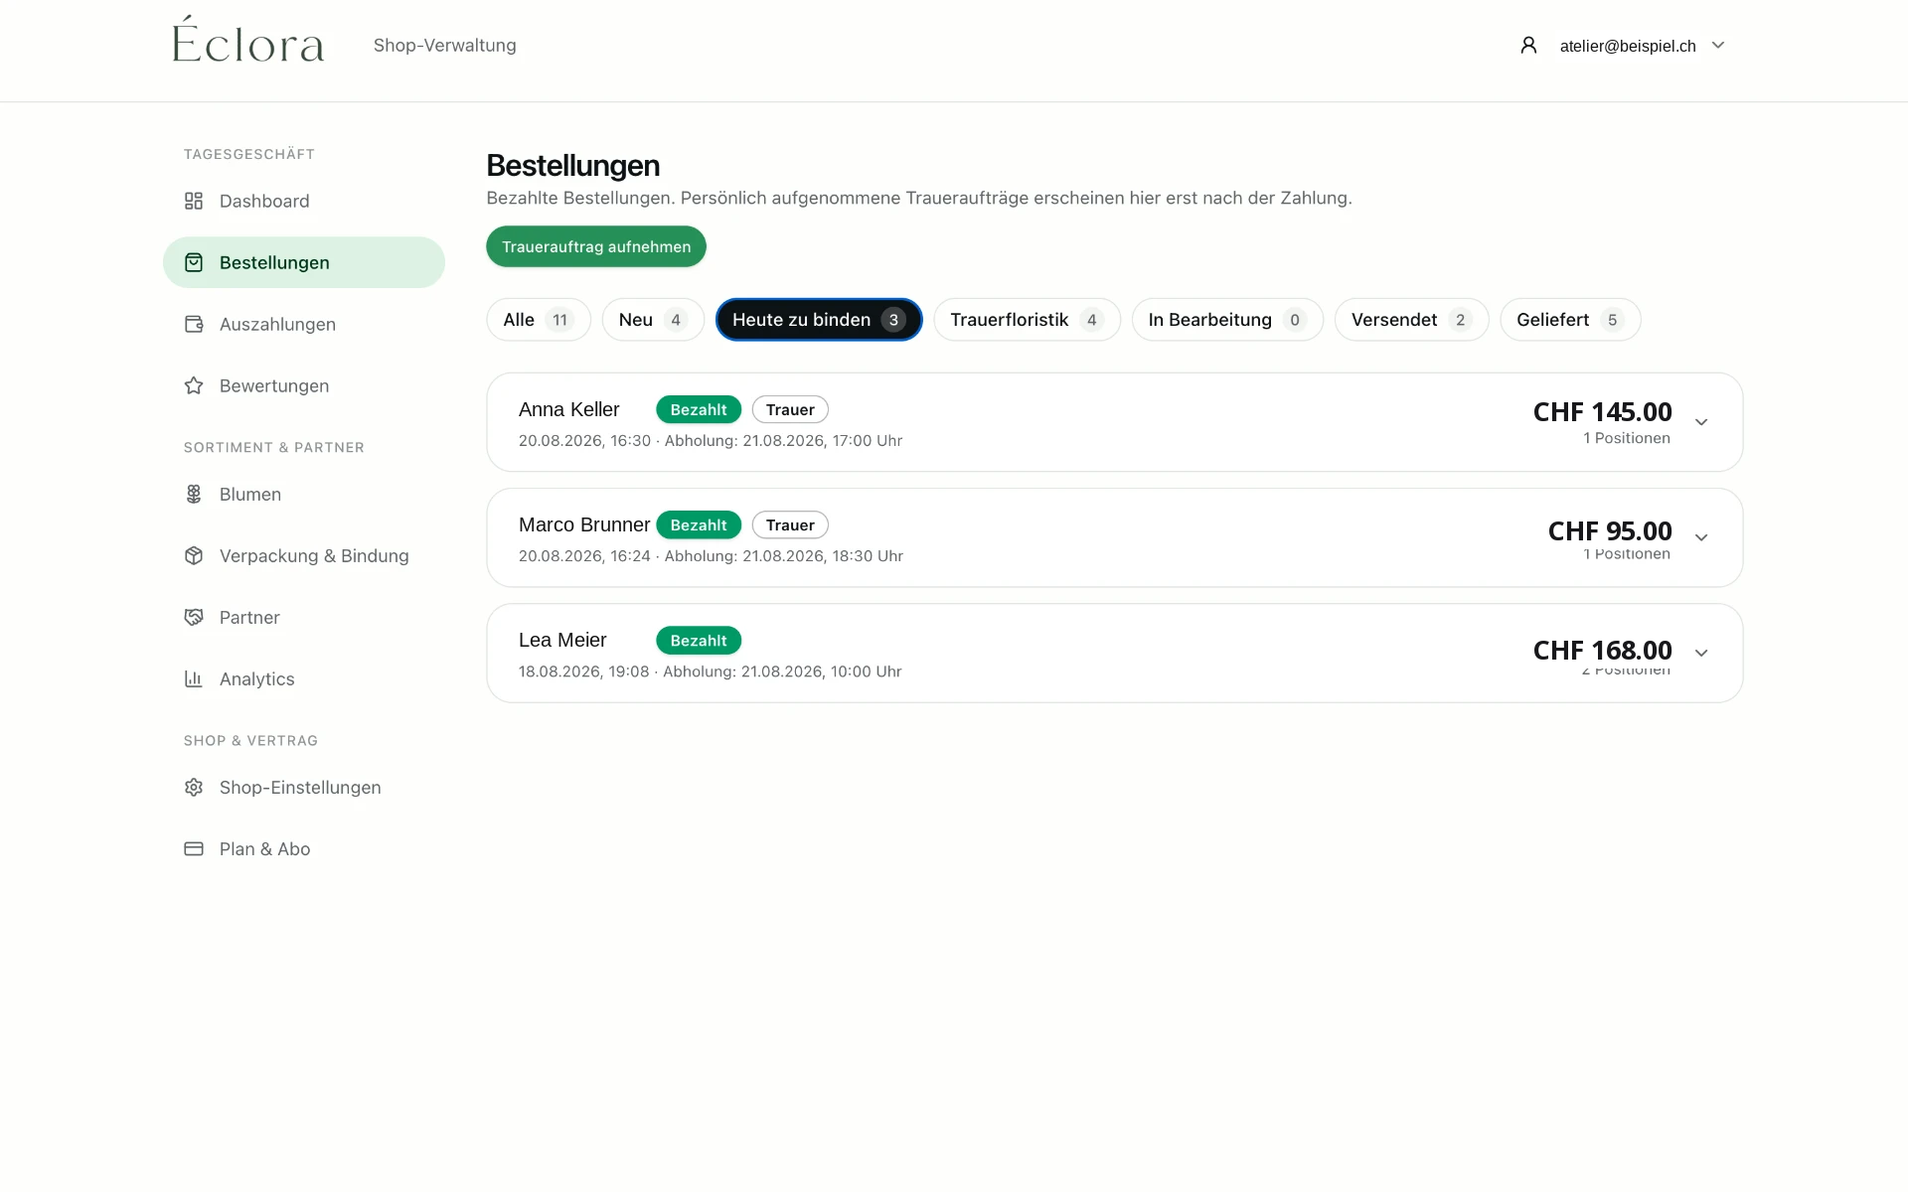Open Dashboard in the sidebar
The image size is (1908, 1192).
[x=304, y=201]
